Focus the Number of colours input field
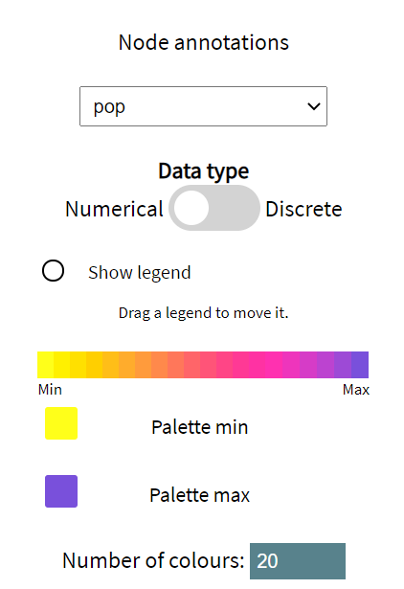404x589 pixels. coord(298,561)
